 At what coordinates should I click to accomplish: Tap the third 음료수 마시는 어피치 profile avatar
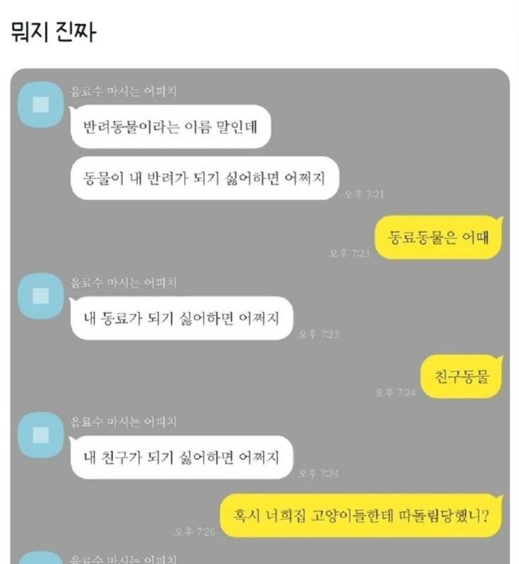click(x=41, y=435)
